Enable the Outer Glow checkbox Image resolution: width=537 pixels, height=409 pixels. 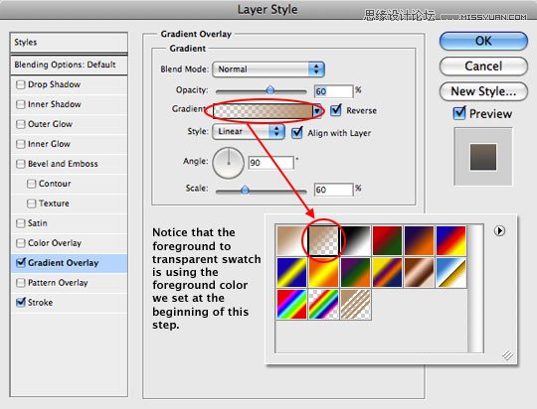click(x=21, y=124)
